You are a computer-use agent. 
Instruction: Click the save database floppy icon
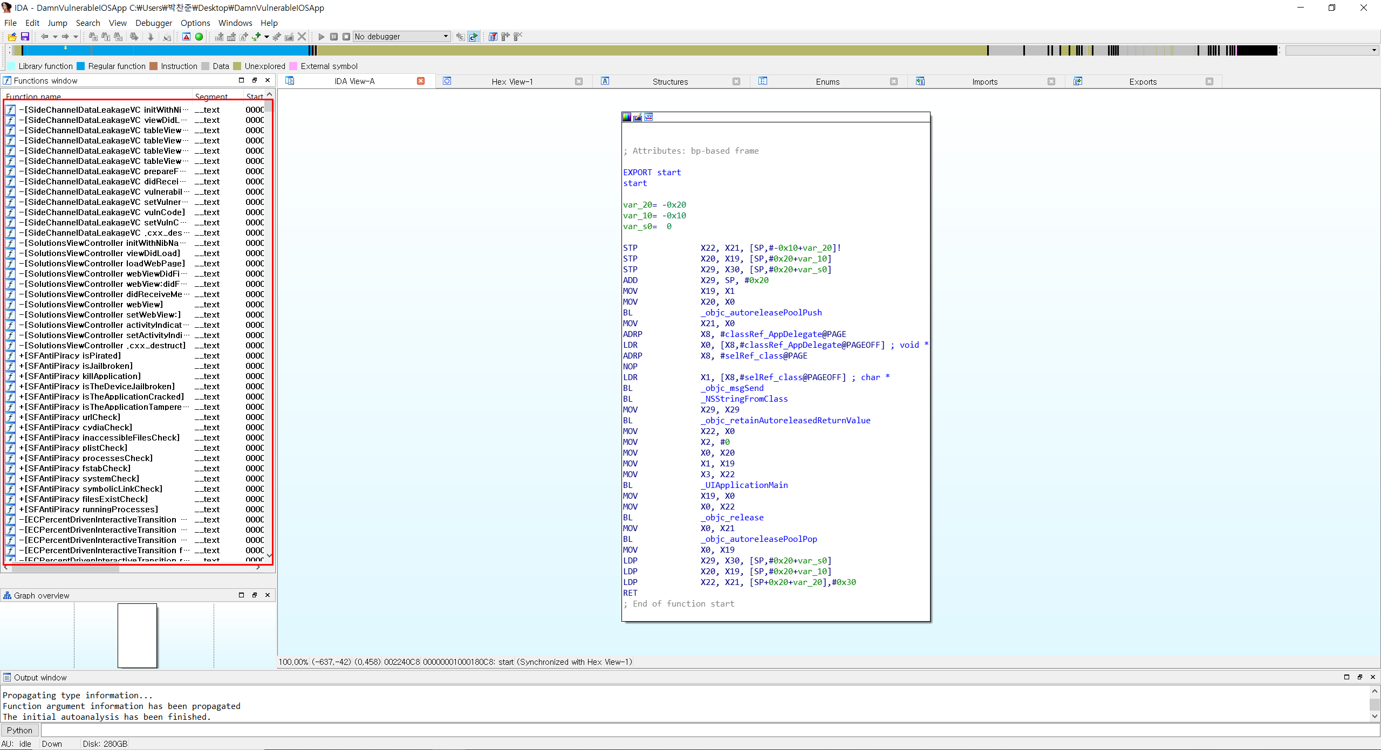point(25,37)
